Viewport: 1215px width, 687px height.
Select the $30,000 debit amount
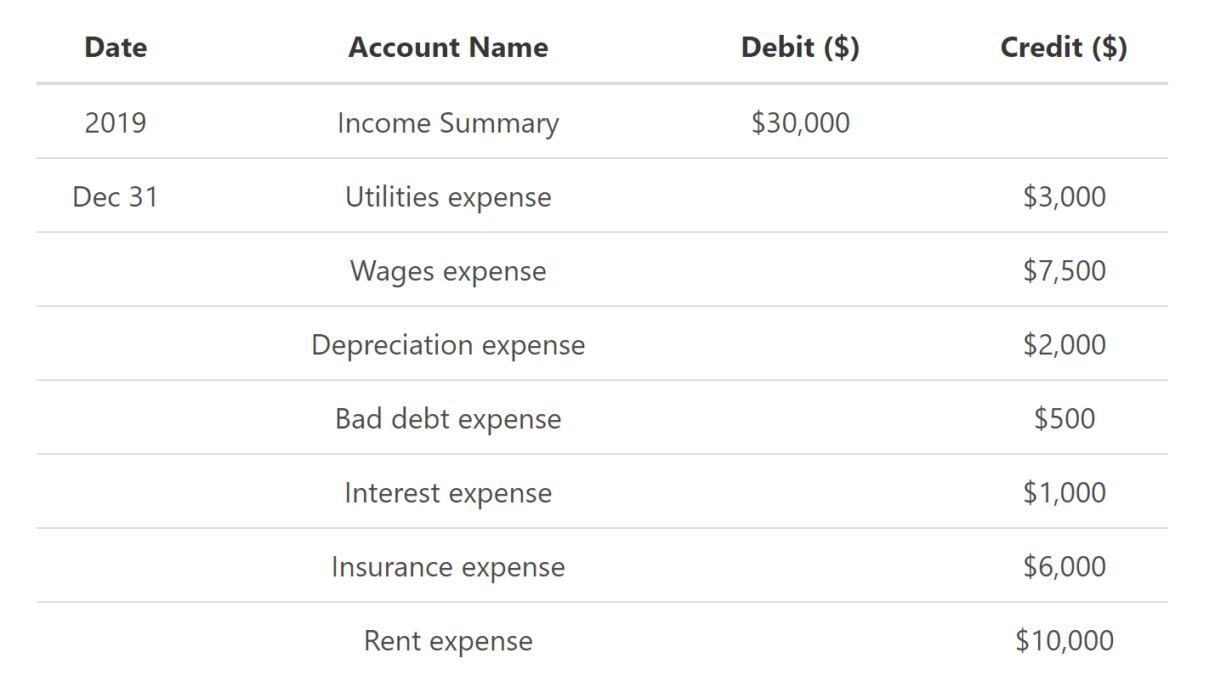[800, 123]
